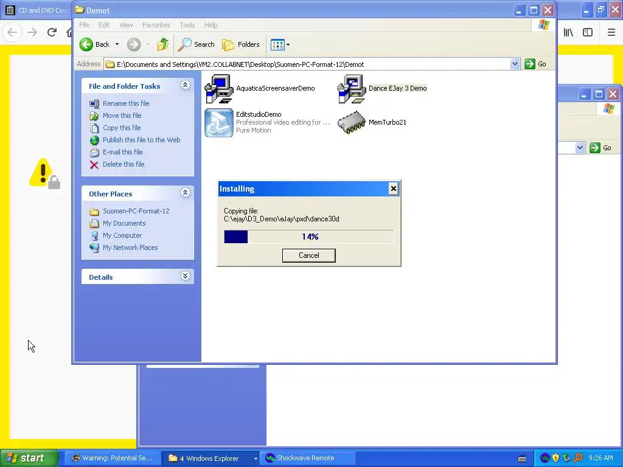This screenshot has height=467, width=623.
Task: Click the Start button
Action: (x=29, y=458)
